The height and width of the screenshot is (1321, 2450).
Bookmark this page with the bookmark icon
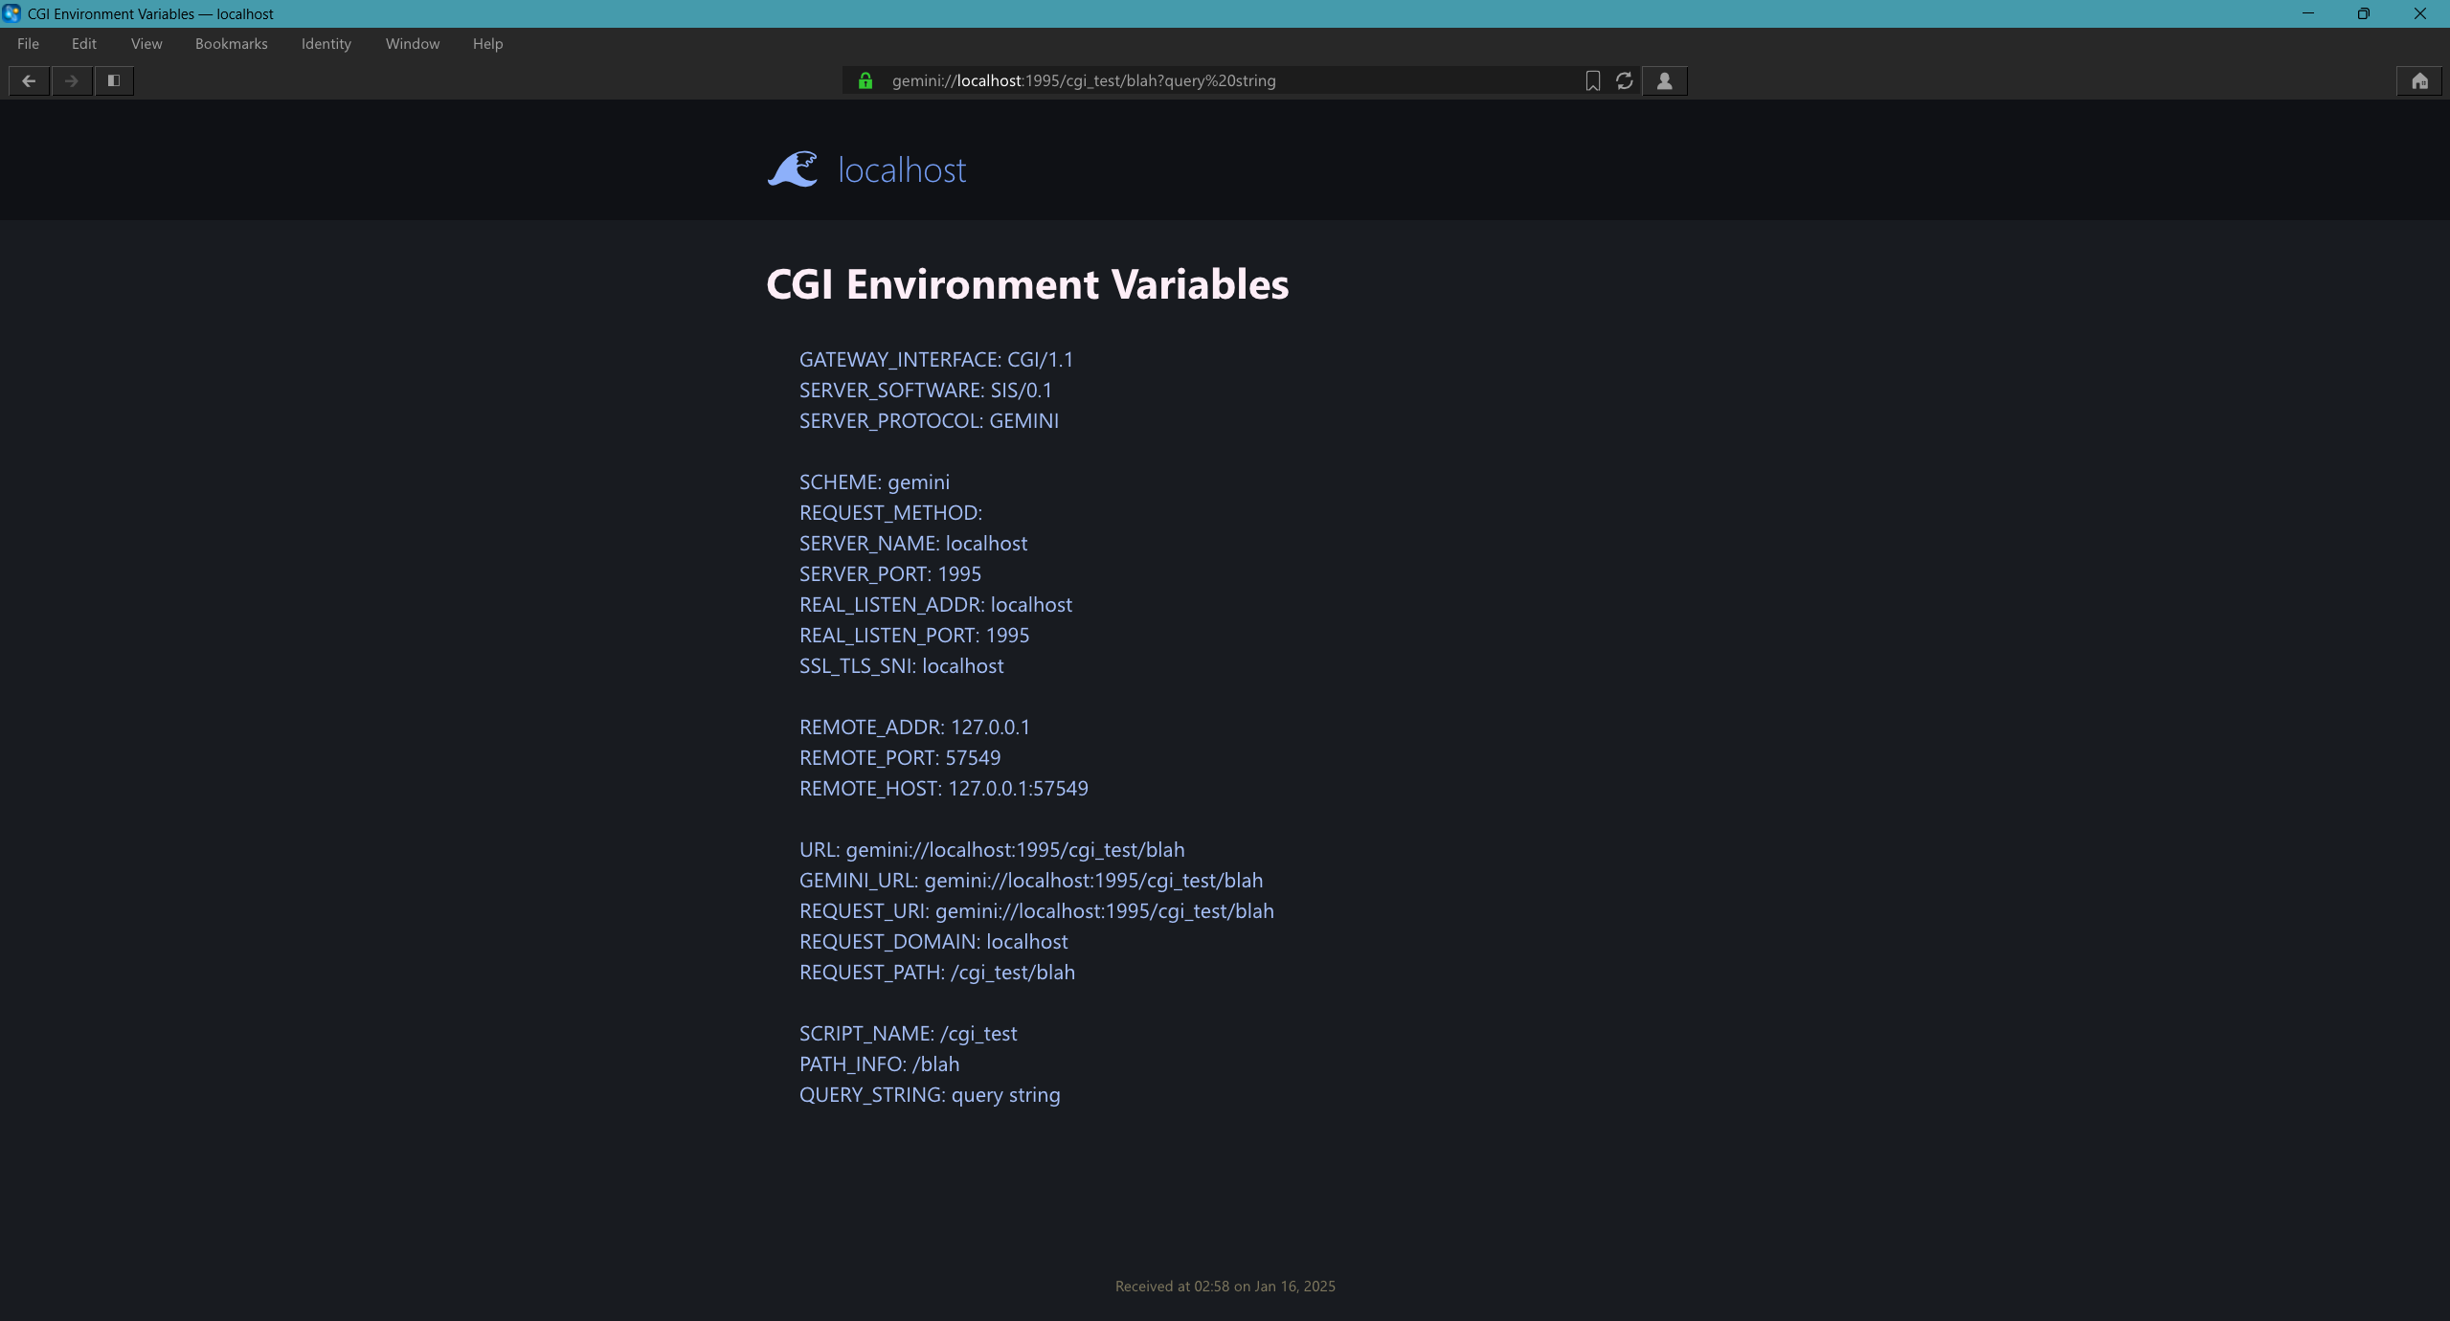pos(1593,81)
